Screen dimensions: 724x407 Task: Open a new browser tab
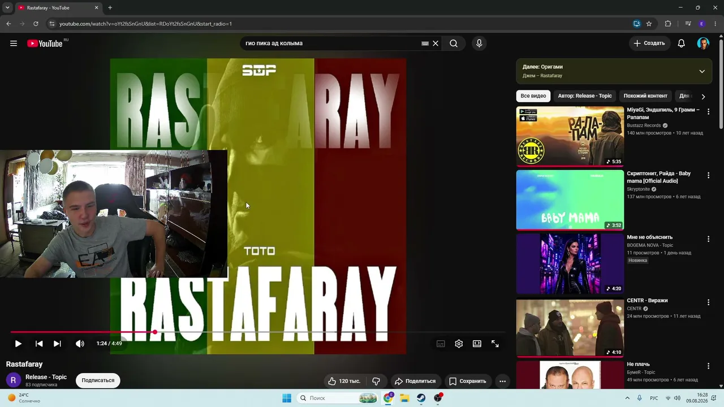(110, 8)
